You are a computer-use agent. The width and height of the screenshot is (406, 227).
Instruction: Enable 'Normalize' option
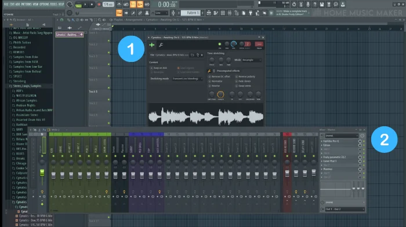[x=215, y=81]
